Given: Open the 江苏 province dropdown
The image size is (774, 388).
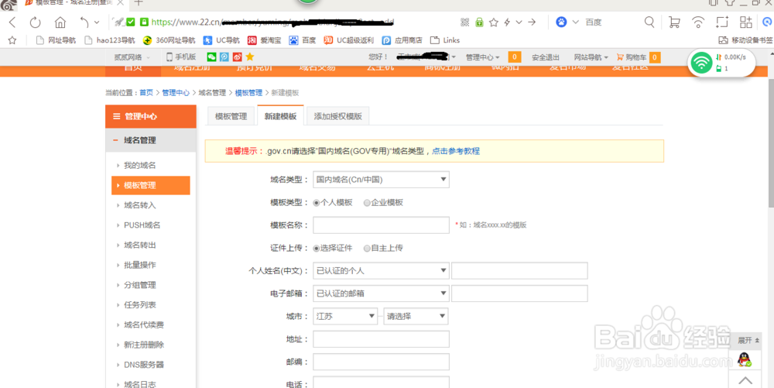Looking at the screenshot, I should click(345, 316).
